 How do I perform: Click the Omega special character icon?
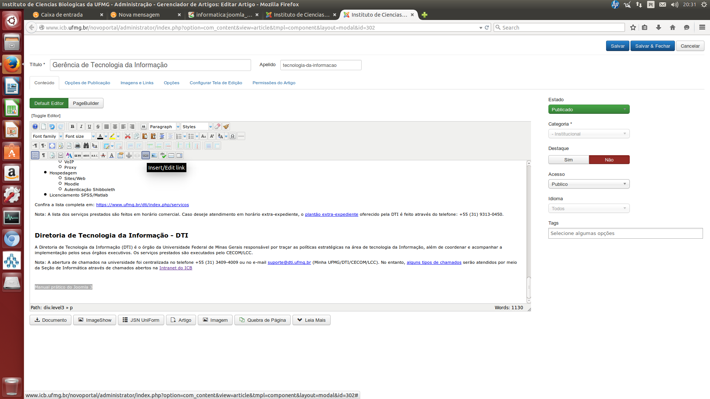click(233, 136)
